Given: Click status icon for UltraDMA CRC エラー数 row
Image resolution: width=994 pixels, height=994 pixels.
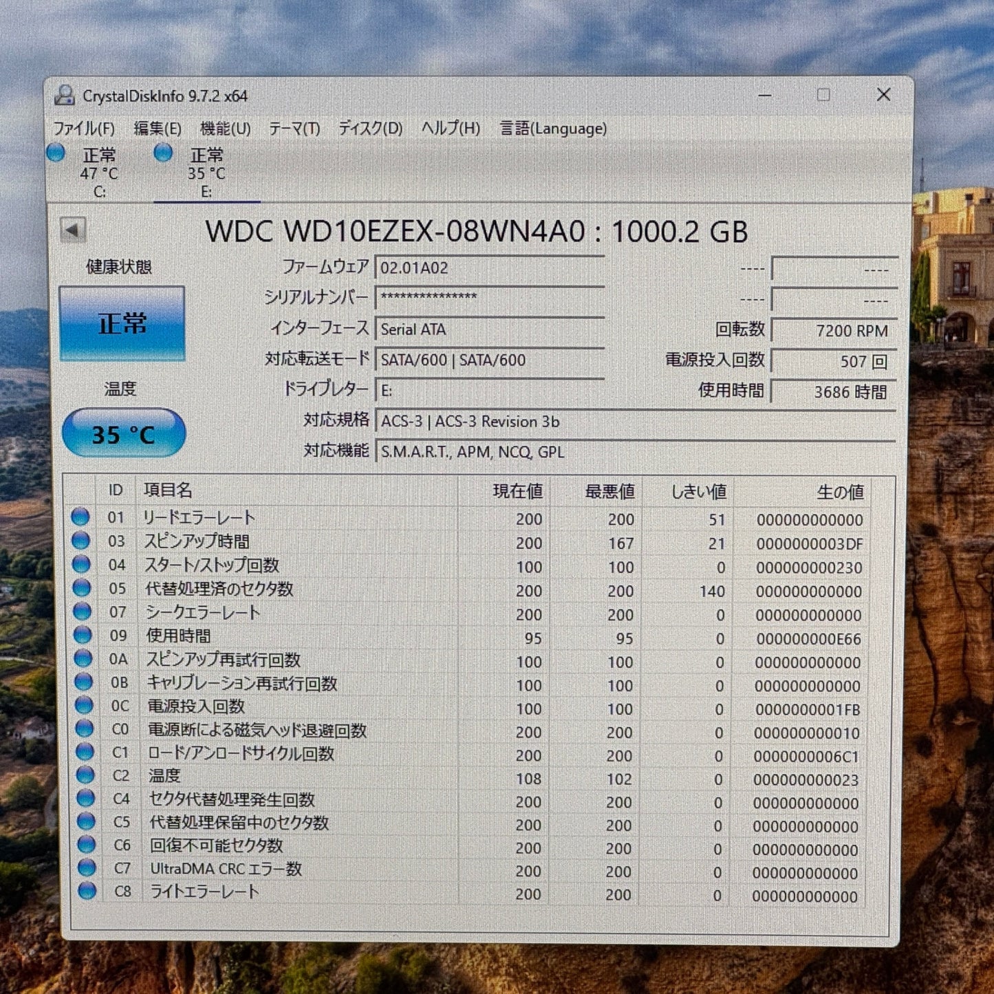Looking at the screenshot, I should pos(87,867).
